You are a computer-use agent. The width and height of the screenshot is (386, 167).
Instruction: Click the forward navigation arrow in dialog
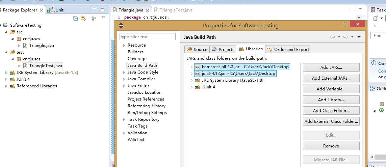click(x=345, y=37)
